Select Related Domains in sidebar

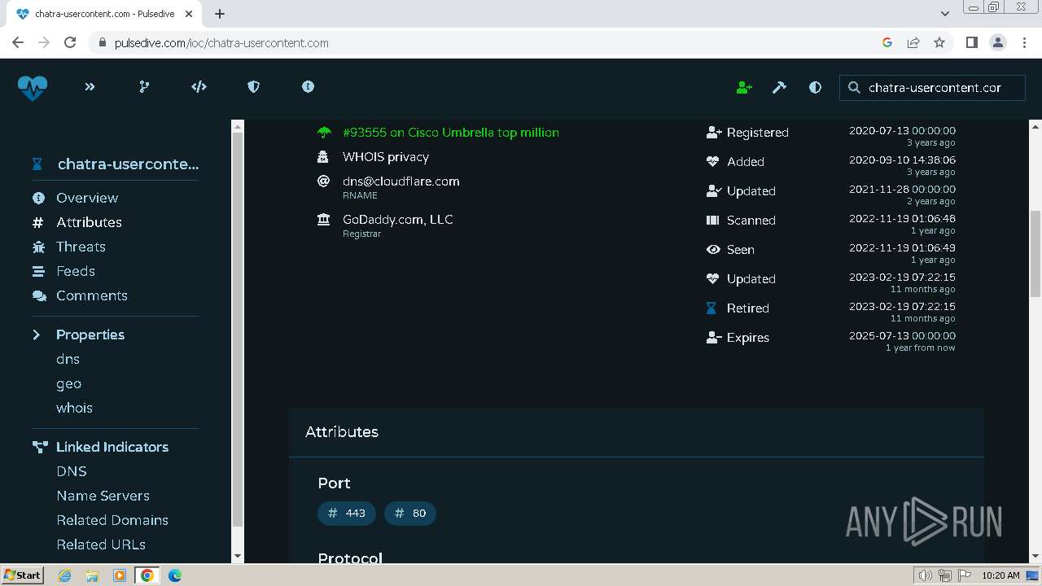pos(112,520)
